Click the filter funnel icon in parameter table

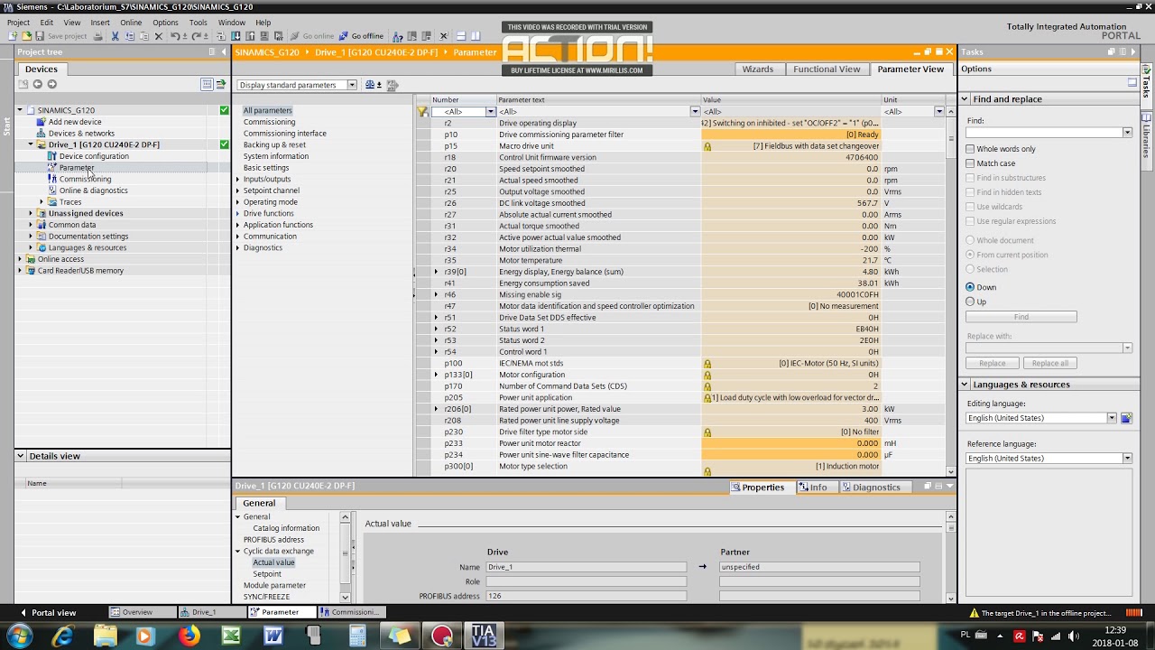coord(422,112)
